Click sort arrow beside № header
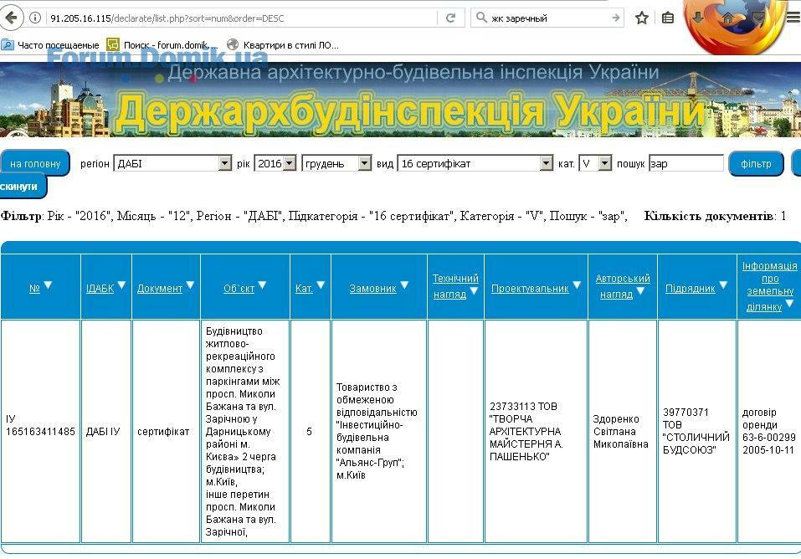The width and height of the screenshot is (801, 559). [48, 285]
